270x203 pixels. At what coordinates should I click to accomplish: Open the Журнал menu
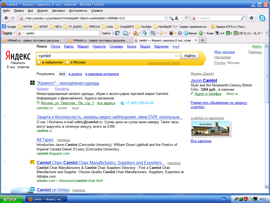tap(42, 11)
